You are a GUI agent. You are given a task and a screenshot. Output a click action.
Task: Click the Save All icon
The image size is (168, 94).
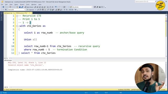pyautogui.click(x=22, y=7)
